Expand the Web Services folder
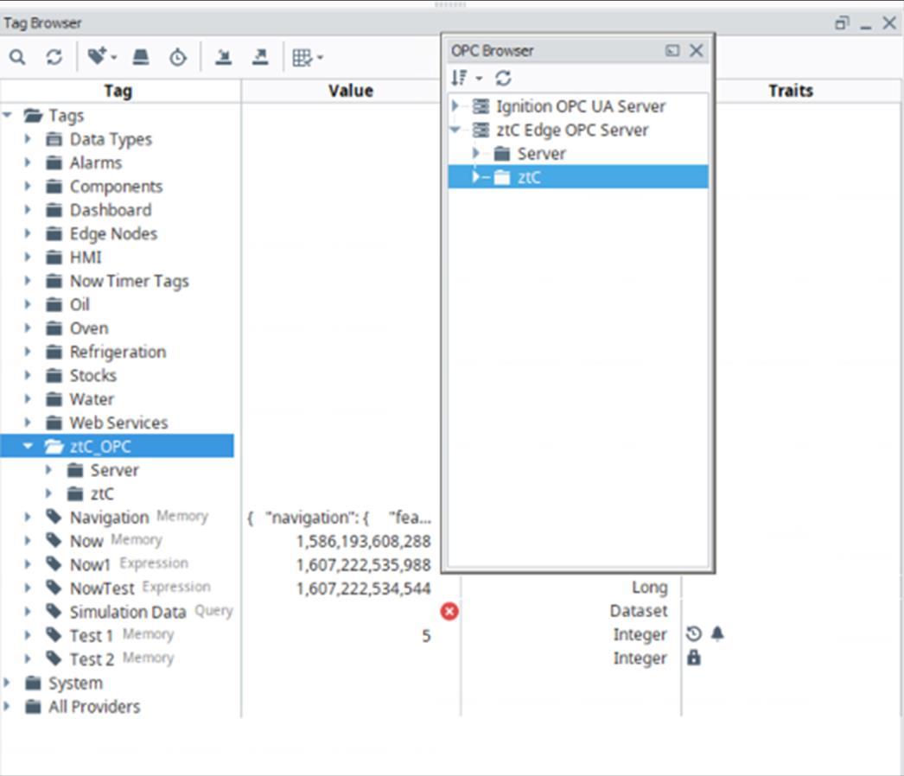 [x=27, y=423]
